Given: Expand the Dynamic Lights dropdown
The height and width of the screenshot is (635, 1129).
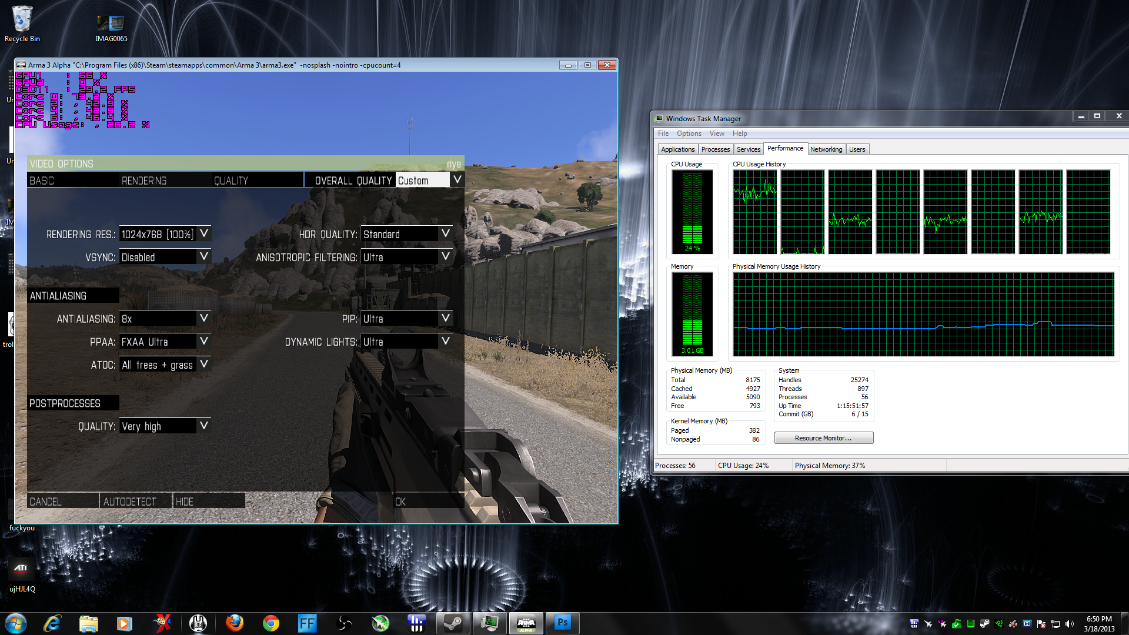Looking at the screenshot, I should point(446,342).
